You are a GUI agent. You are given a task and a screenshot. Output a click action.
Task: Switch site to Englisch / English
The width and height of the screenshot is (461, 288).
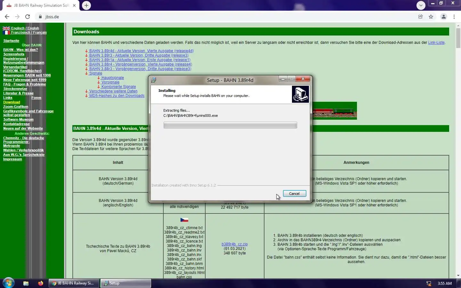[x=25, y=28]
